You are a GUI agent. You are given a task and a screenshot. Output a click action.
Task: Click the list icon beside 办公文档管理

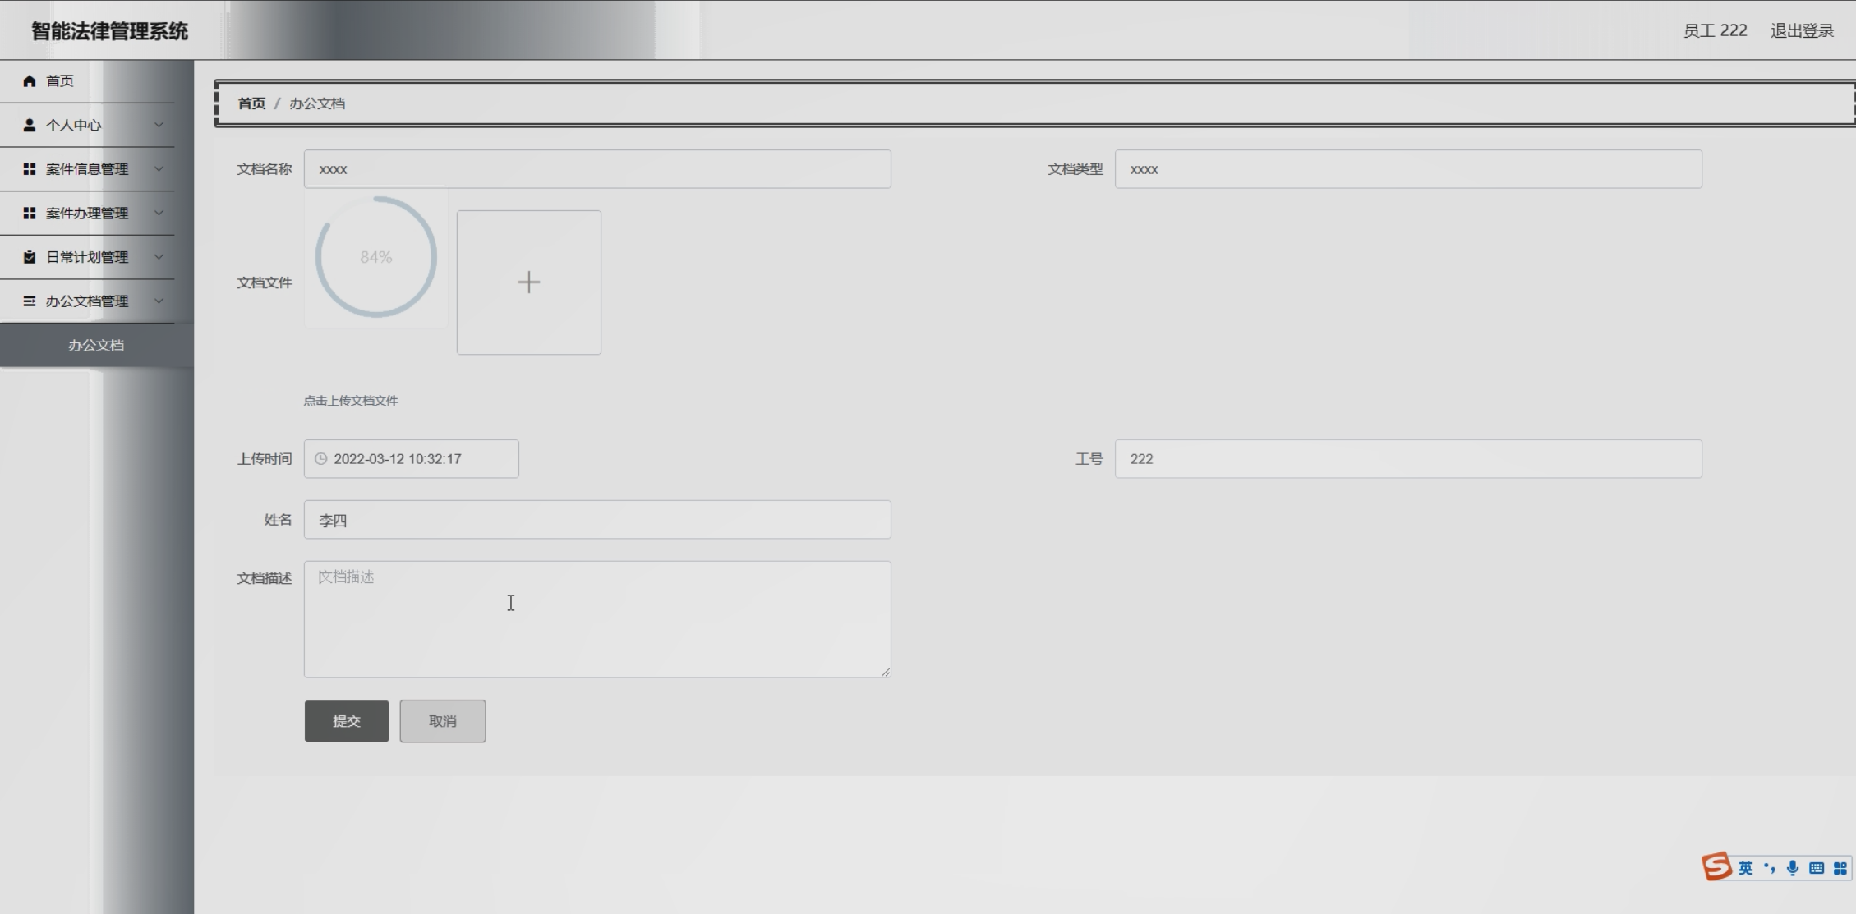[x=30, y=301]
